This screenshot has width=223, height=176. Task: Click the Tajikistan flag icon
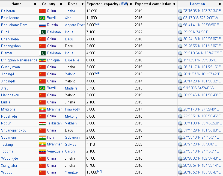pyautogui.click(x=42, y=123)
